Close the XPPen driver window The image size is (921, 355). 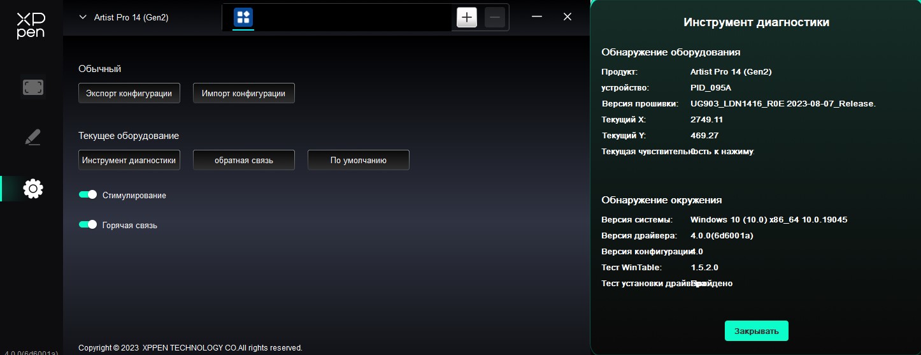568,17
